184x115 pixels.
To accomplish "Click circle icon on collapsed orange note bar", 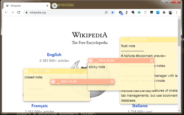I will click(x=53, y=82).
